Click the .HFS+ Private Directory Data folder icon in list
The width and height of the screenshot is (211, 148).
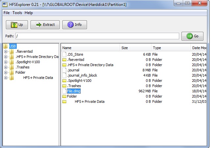coord(64,65)
